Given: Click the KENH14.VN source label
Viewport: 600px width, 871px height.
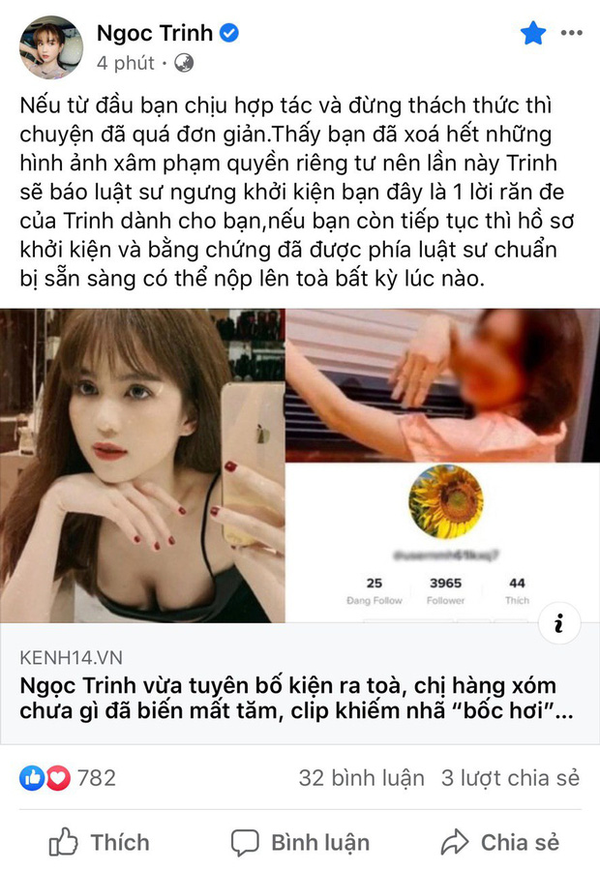Looking at the screenshot, I should click(x=71, y=658).
